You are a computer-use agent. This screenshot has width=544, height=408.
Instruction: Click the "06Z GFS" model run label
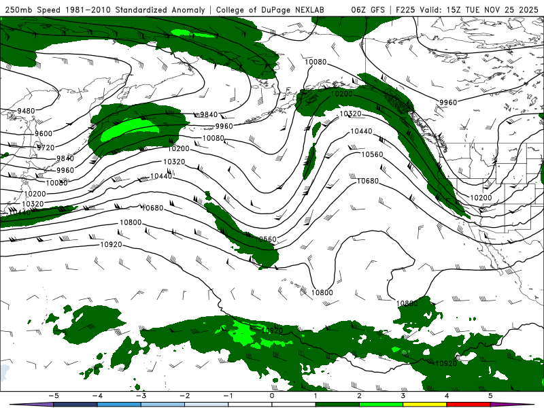368,10
